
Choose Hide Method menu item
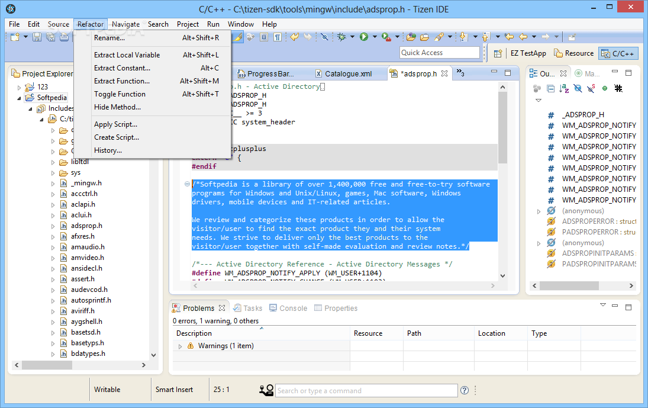coord(153,107)
